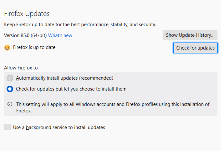Click the "Firefox is up to date" status text

pyautogui.click(x=34, y=47)
